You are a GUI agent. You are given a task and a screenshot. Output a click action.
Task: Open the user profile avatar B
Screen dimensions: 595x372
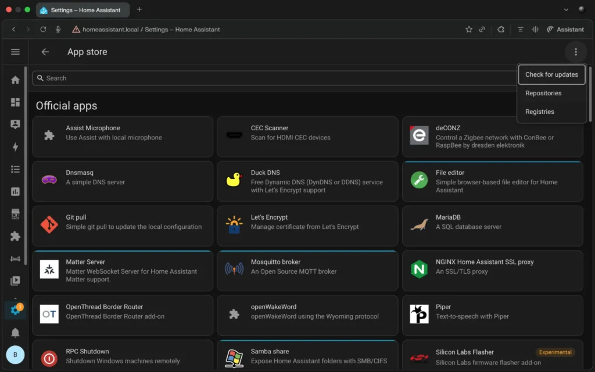click(15, 355)
